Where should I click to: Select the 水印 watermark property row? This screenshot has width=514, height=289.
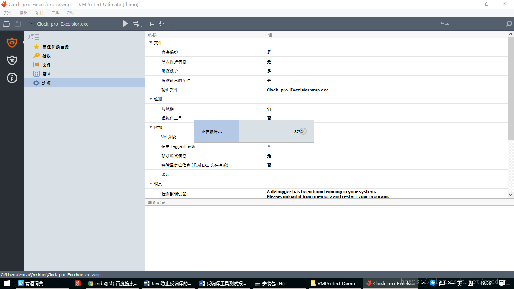[x=327, y=175]
